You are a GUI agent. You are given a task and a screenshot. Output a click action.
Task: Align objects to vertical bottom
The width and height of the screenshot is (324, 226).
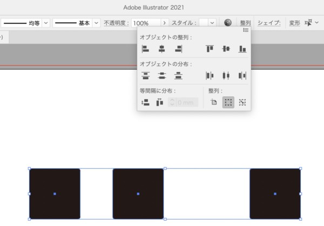tap(242, 49)
